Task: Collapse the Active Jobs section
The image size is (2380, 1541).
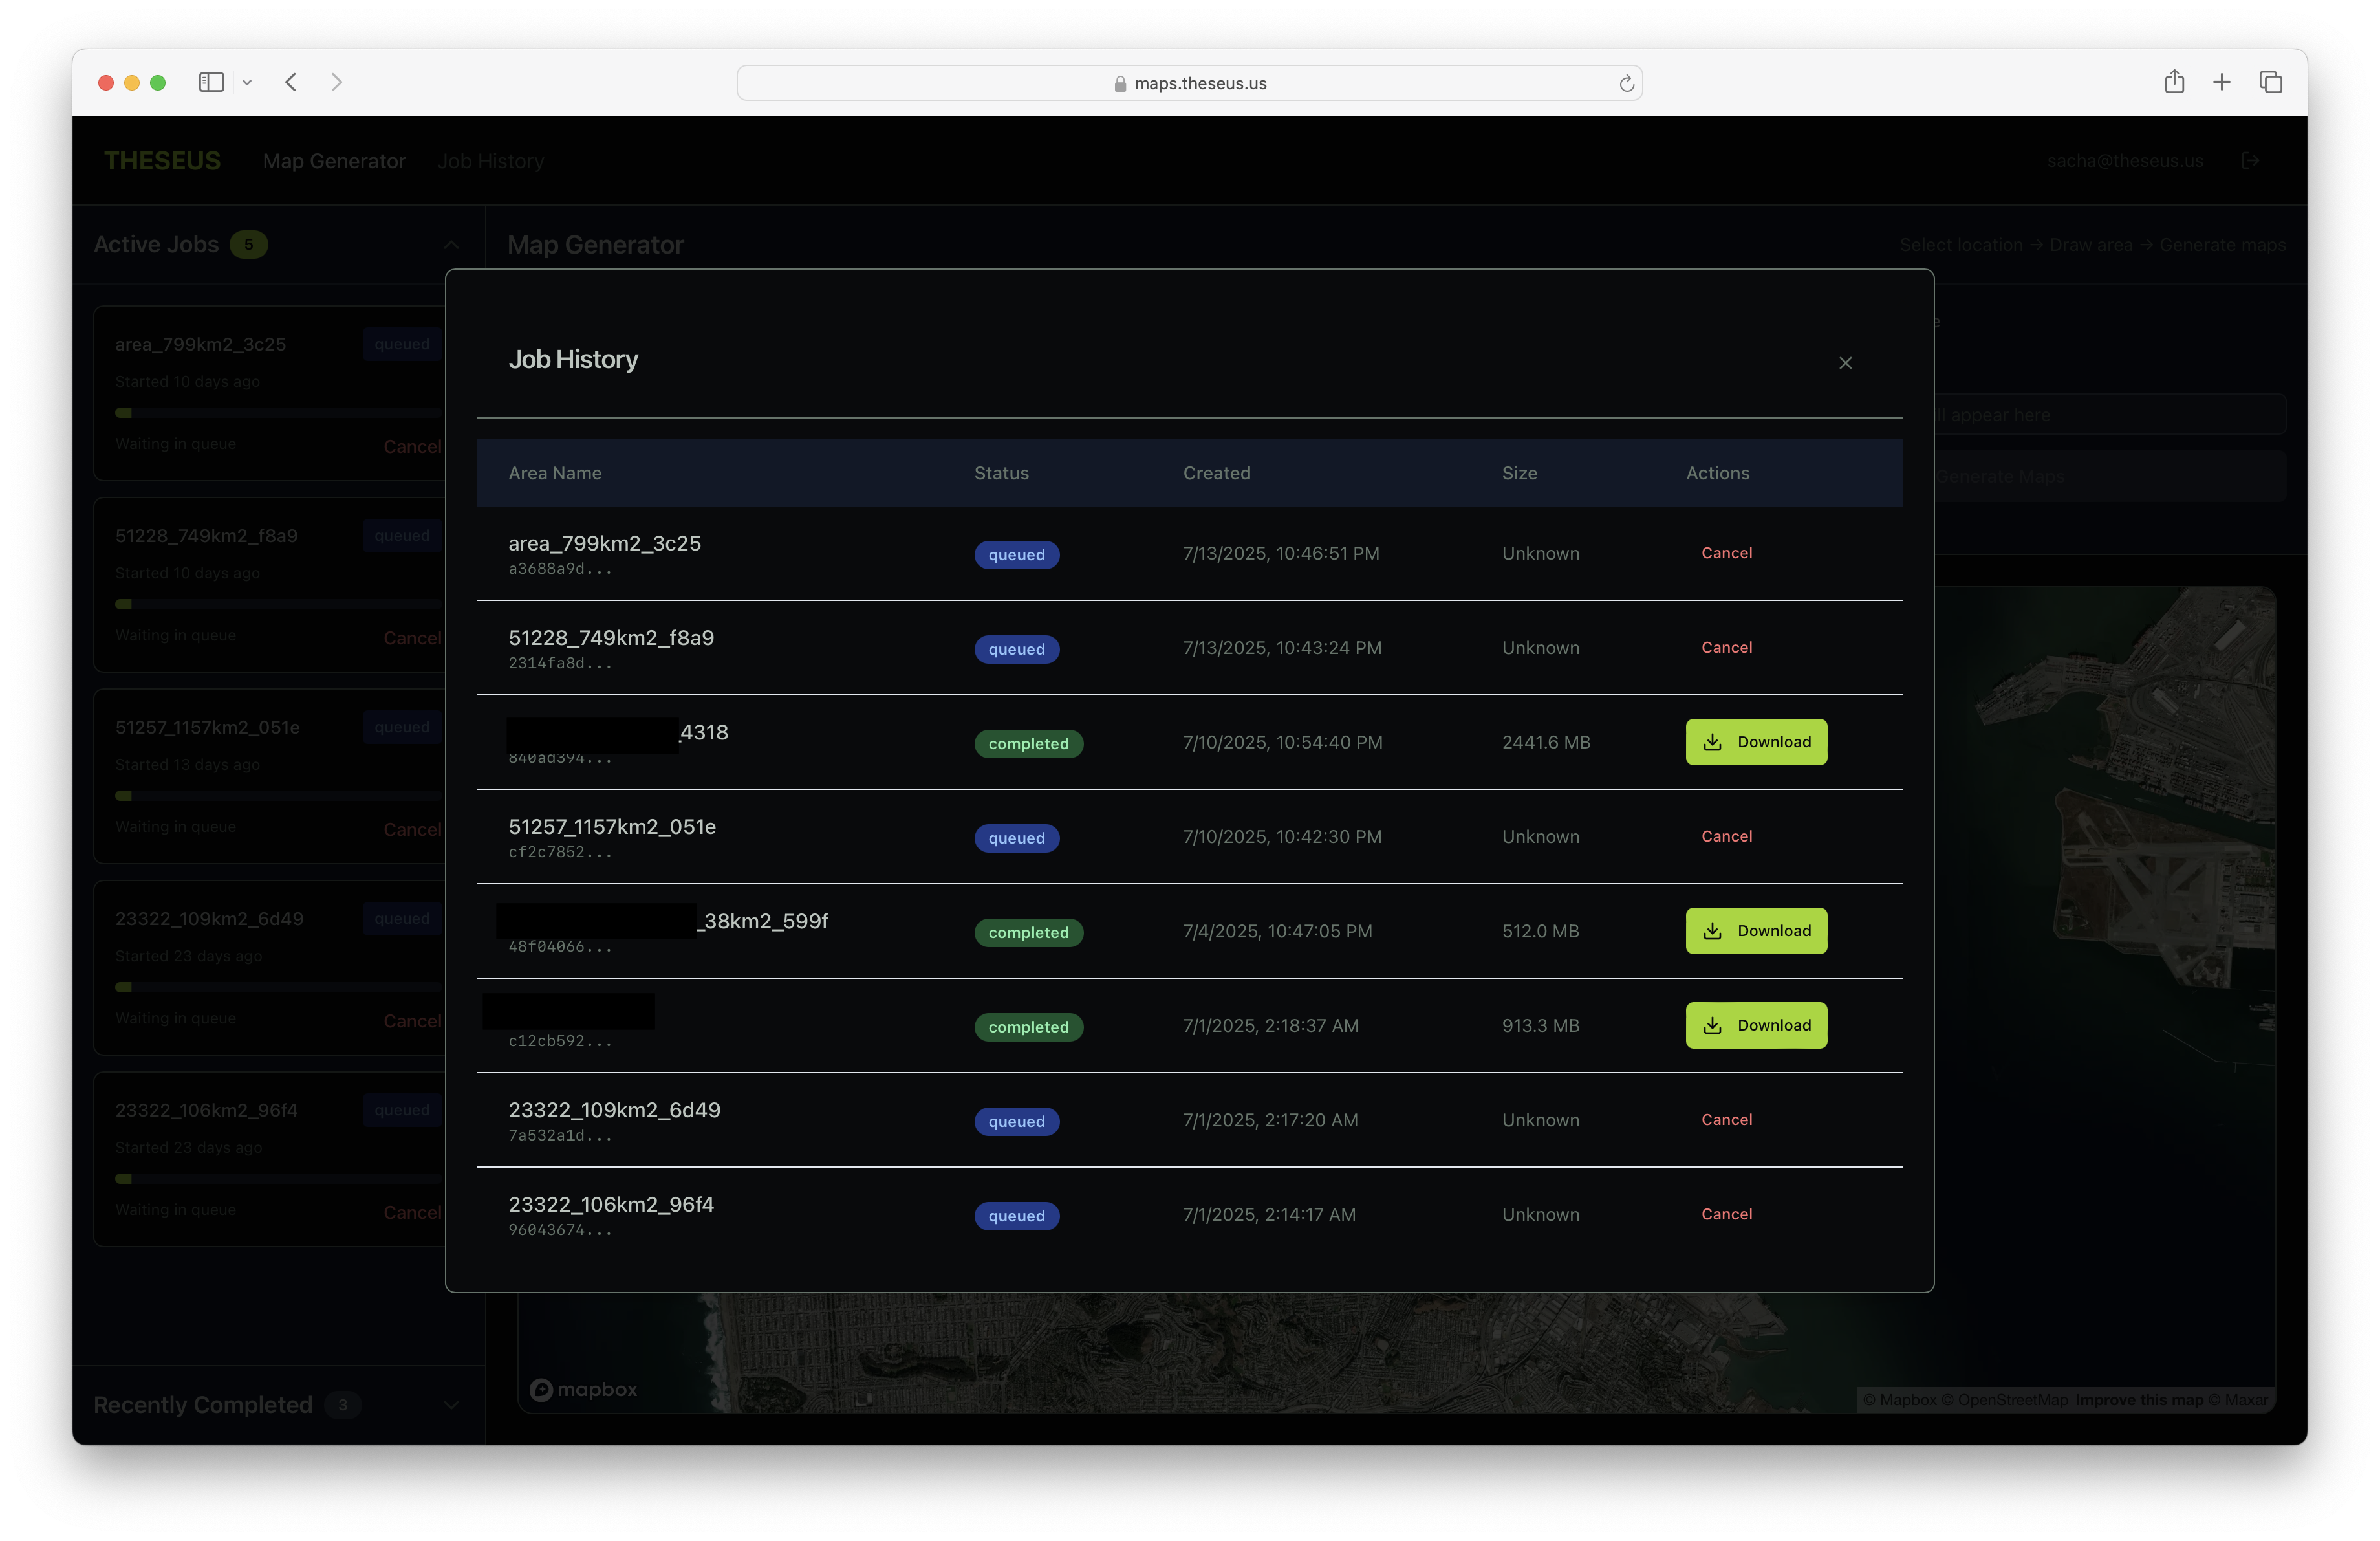Action: [452, 245]
